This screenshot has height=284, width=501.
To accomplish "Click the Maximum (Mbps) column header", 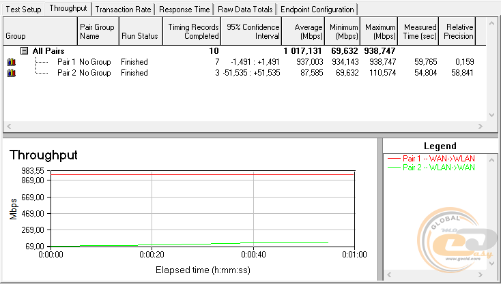I will tap(379, 31).
